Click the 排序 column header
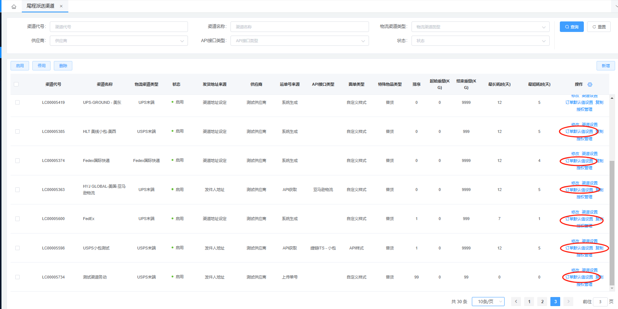The height and width of the screenshot is (309, 618). click(x=417, y=84)
